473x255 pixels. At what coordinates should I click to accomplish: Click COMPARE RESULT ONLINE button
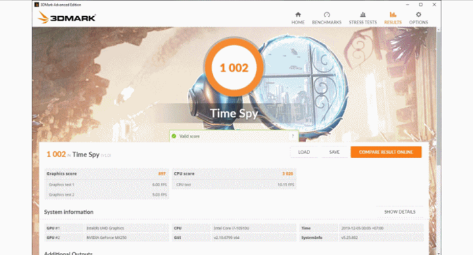(386, 152)
